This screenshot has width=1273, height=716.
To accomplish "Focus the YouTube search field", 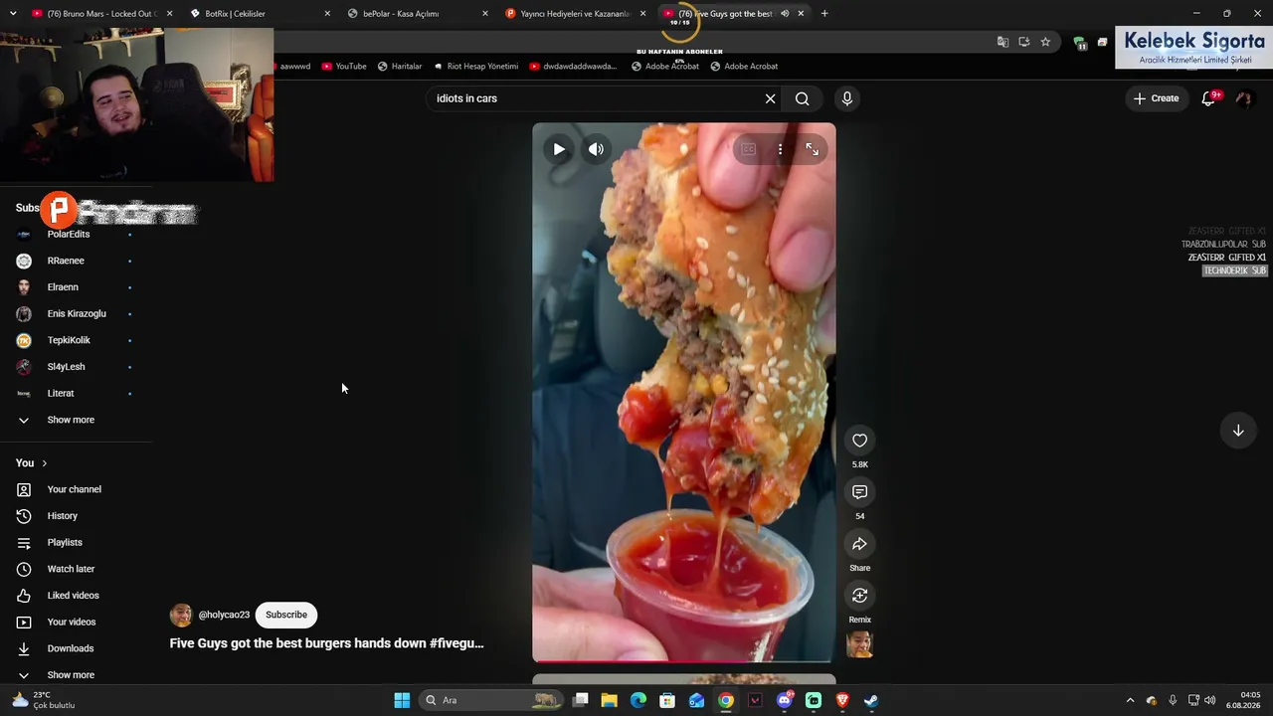I will [595, 98].
